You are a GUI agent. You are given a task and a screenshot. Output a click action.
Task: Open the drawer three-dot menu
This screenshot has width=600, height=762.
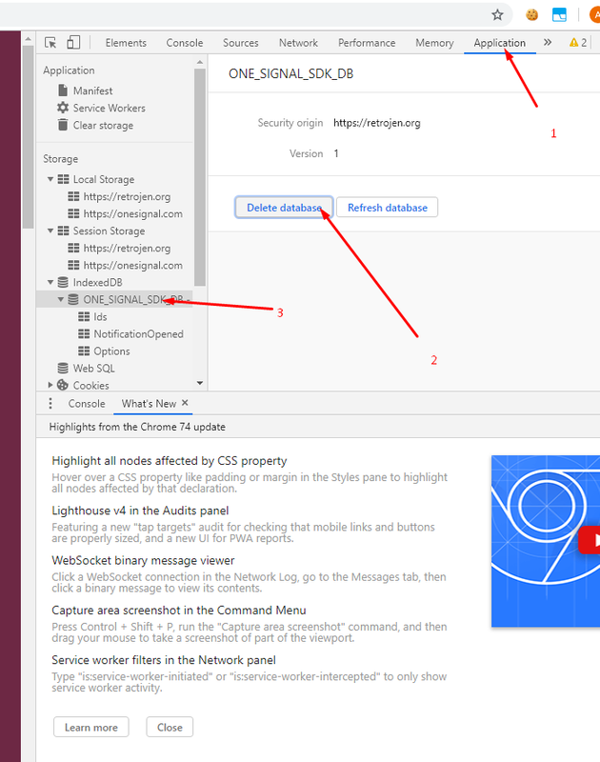[x=50, y=403]
